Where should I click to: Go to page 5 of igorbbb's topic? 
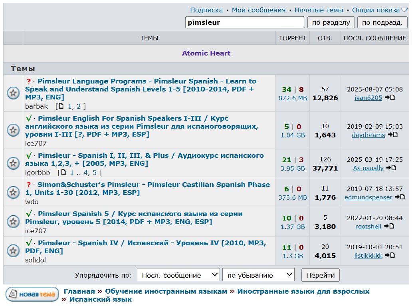pyautogui.click(x=95, y=173)
